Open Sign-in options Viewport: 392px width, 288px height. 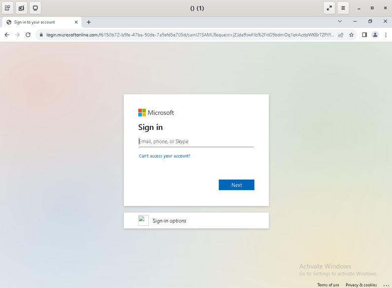pyautogui.click(x=196, y=221)
